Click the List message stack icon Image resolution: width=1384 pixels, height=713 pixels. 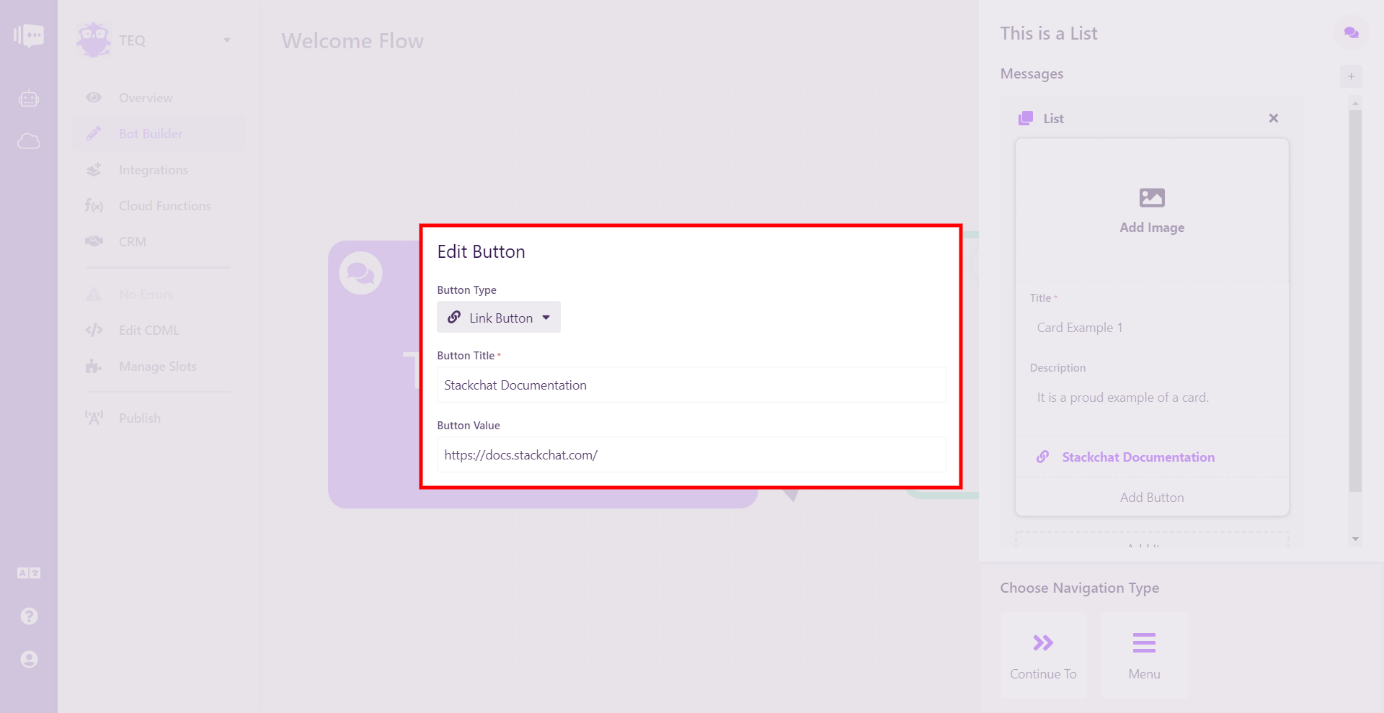point(1026,118)
